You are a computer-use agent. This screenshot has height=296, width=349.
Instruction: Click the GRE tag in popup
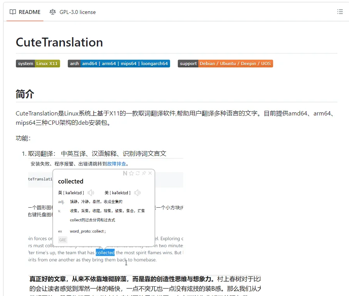pos(62,240)
